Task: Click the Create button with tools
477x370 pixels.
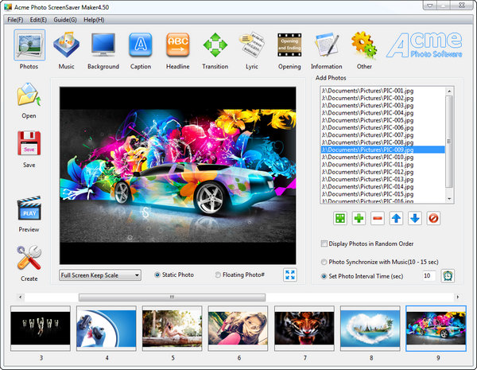Action: point(29,262)
